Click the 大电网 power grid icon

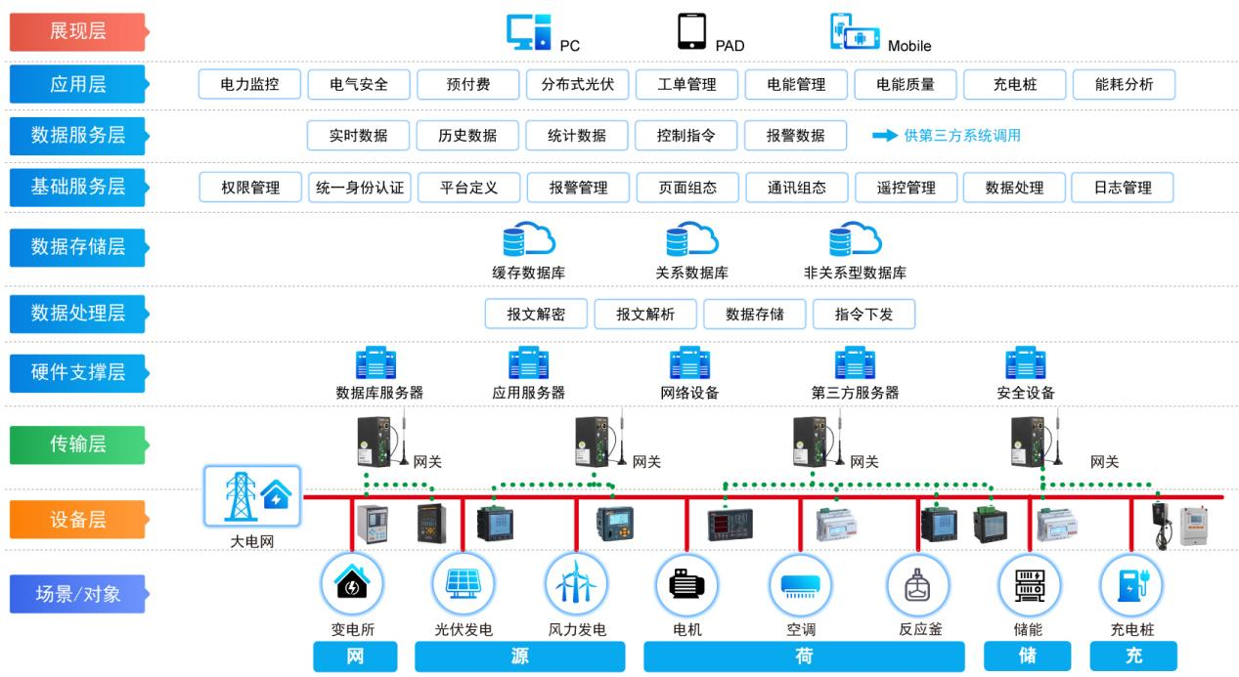pyautogui.click(x=252, y=496)
